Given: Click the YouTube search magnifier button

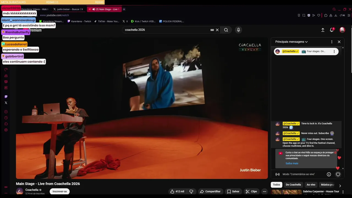Looking at the screenshot, I should click(226, 30).
